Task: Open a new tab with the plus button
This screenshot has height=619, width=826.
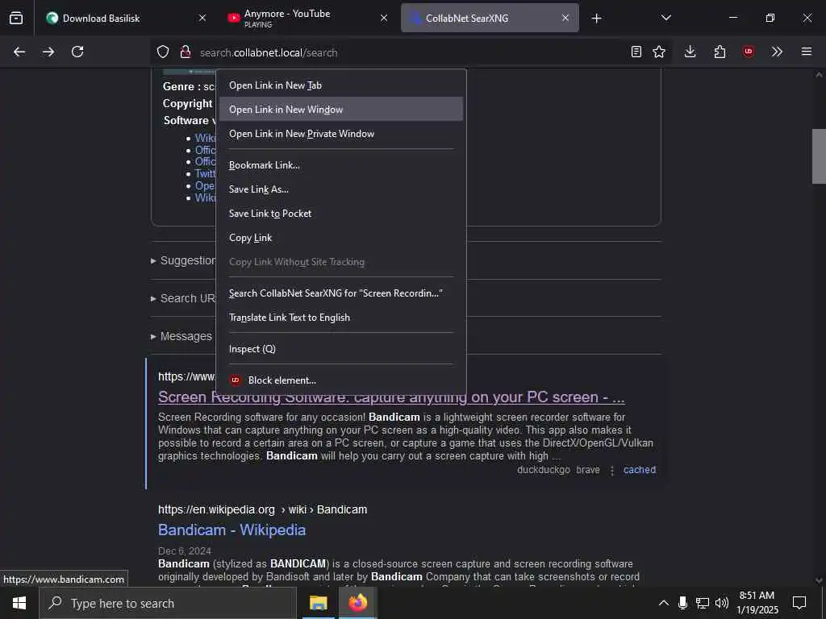Action: pyautogui.click(x=596, y=19)
